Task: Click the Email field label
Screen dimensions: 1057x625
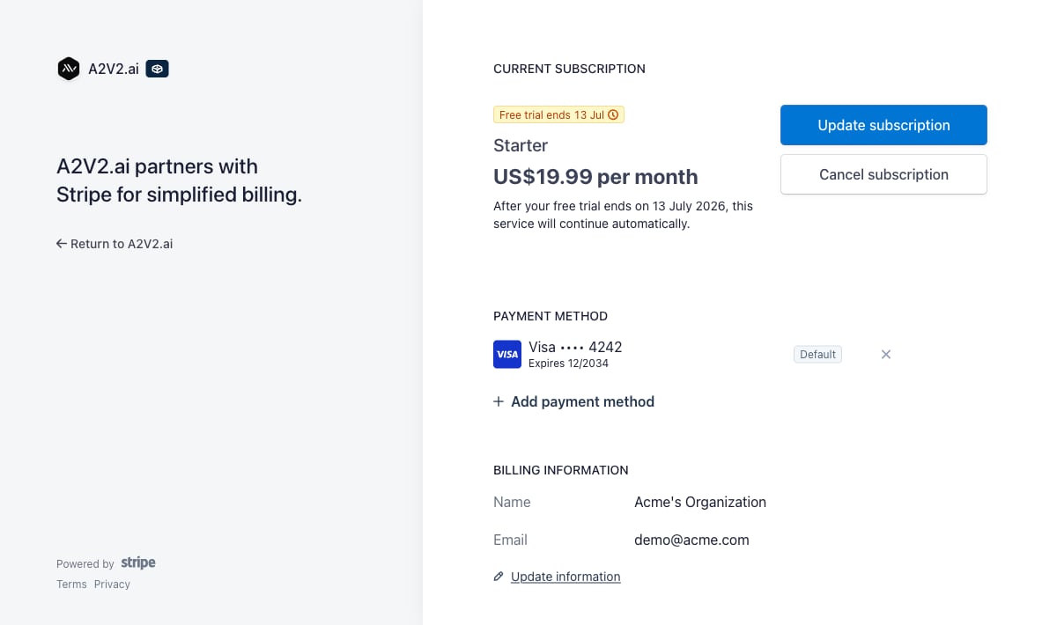Action: 510,540
